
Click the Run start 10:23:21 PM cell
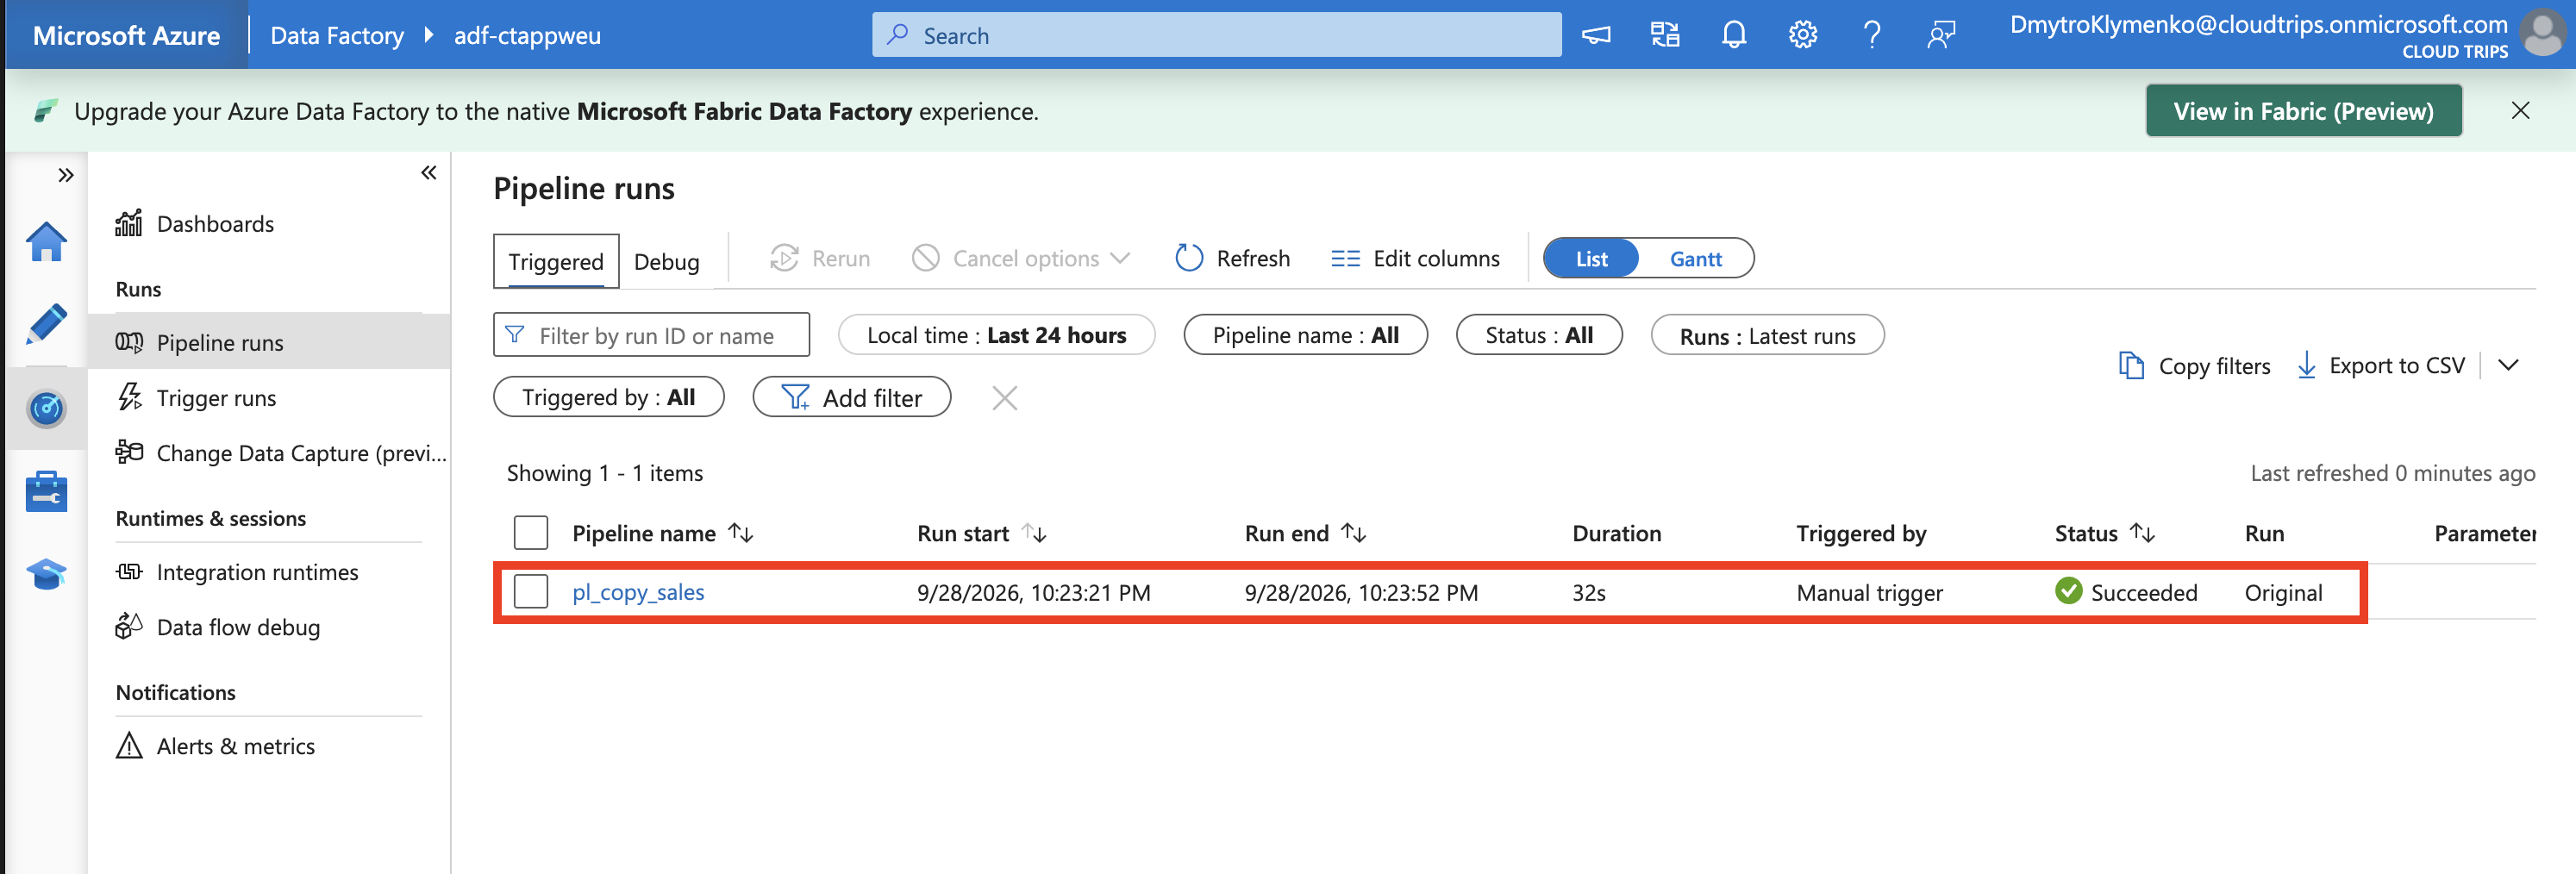click(1033, 592)
